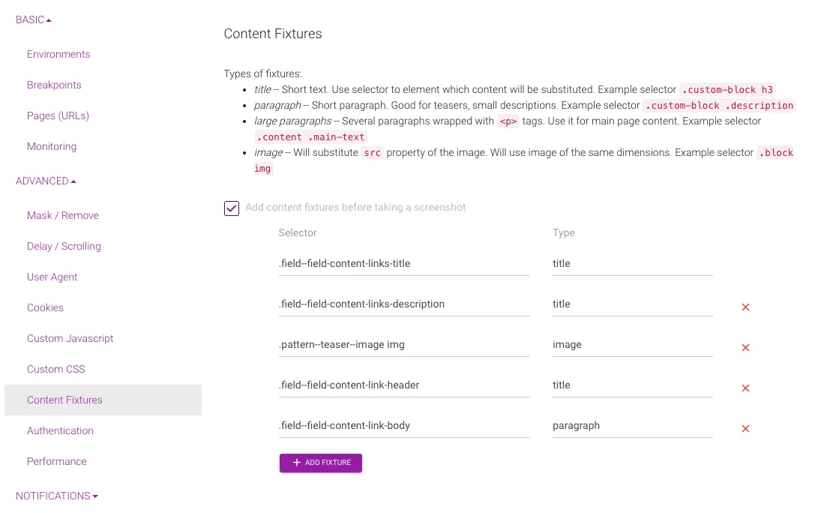Edit the pattern--teaser--image img selector field
This screenshot has height=513, width=824.
pos(404,345)
